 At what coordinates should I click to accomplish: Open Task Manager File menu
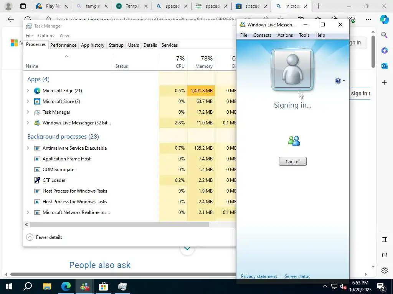[29, 36]
